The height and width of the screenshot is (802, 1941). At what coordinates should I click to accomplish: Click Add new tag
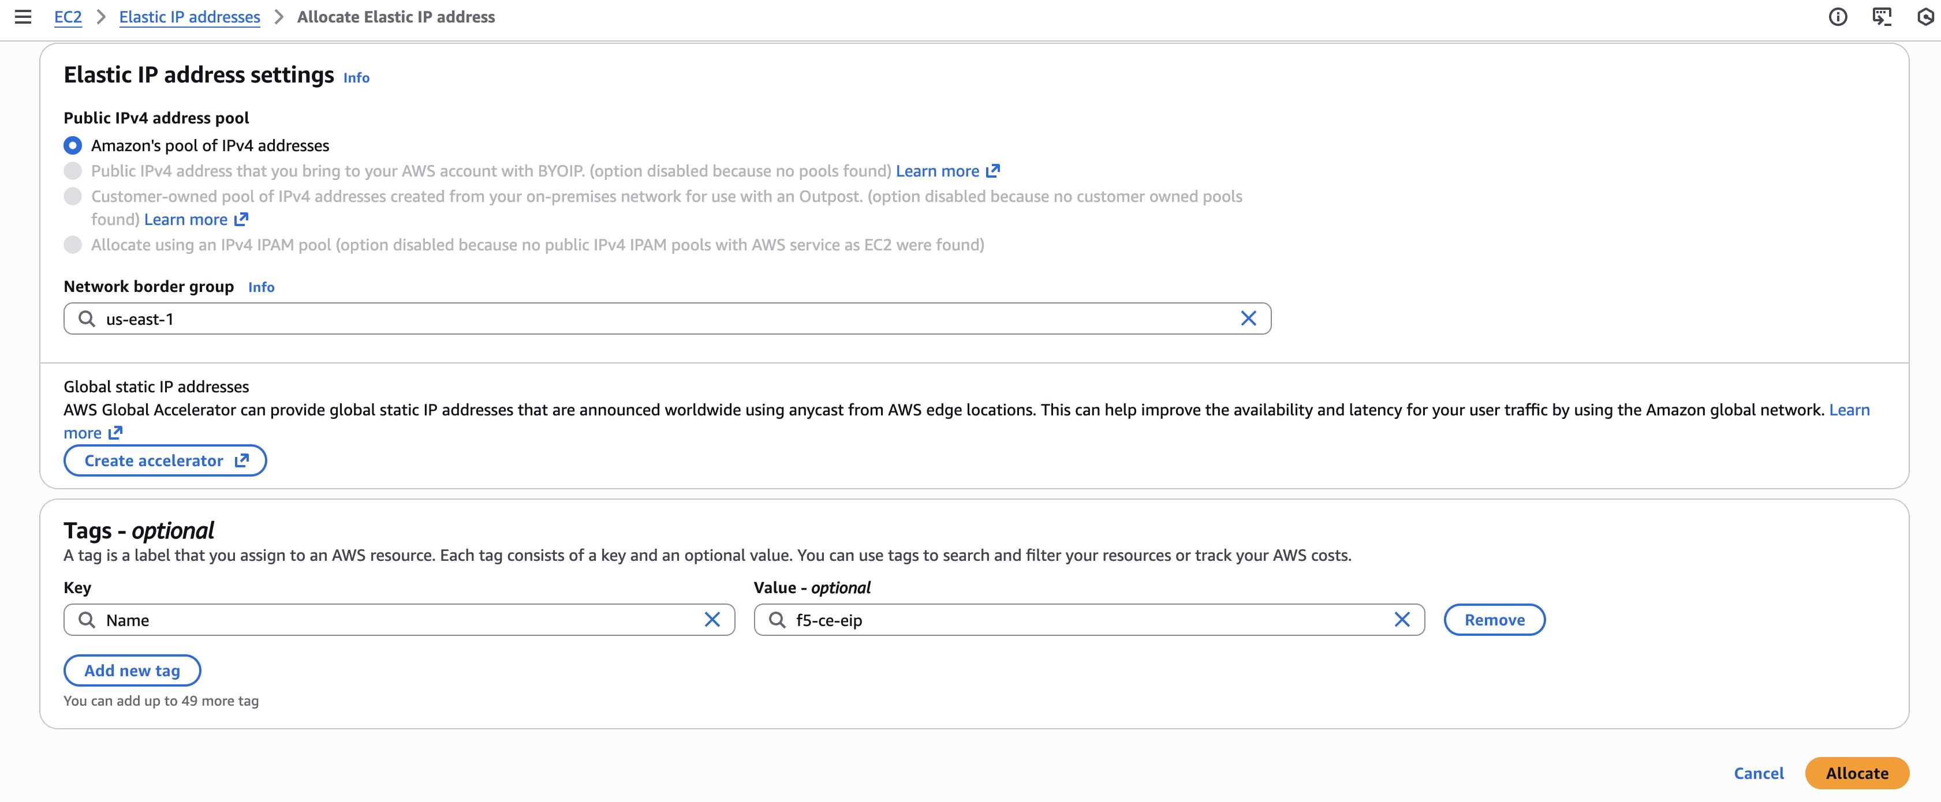[x=132, y=670]
